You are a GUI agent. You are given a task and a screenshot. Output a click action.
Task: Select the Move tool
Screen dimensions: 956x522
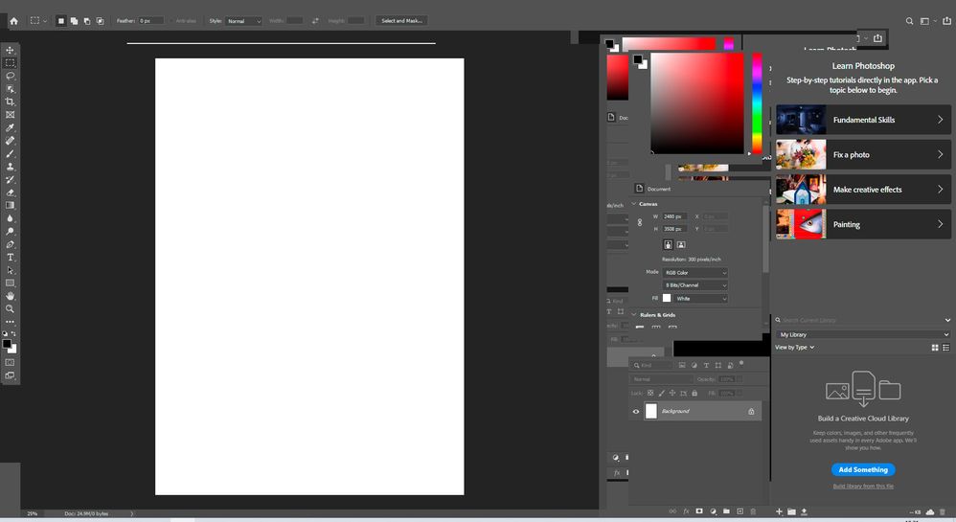point(10,50)
